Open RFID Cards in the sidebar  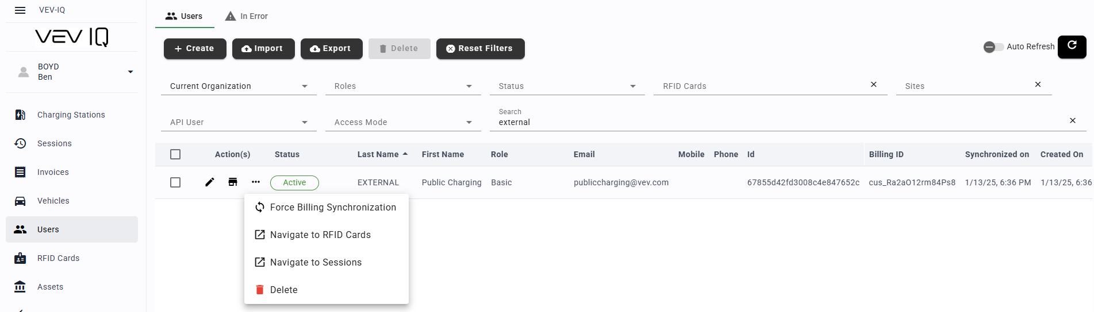(x=58, y=258)
